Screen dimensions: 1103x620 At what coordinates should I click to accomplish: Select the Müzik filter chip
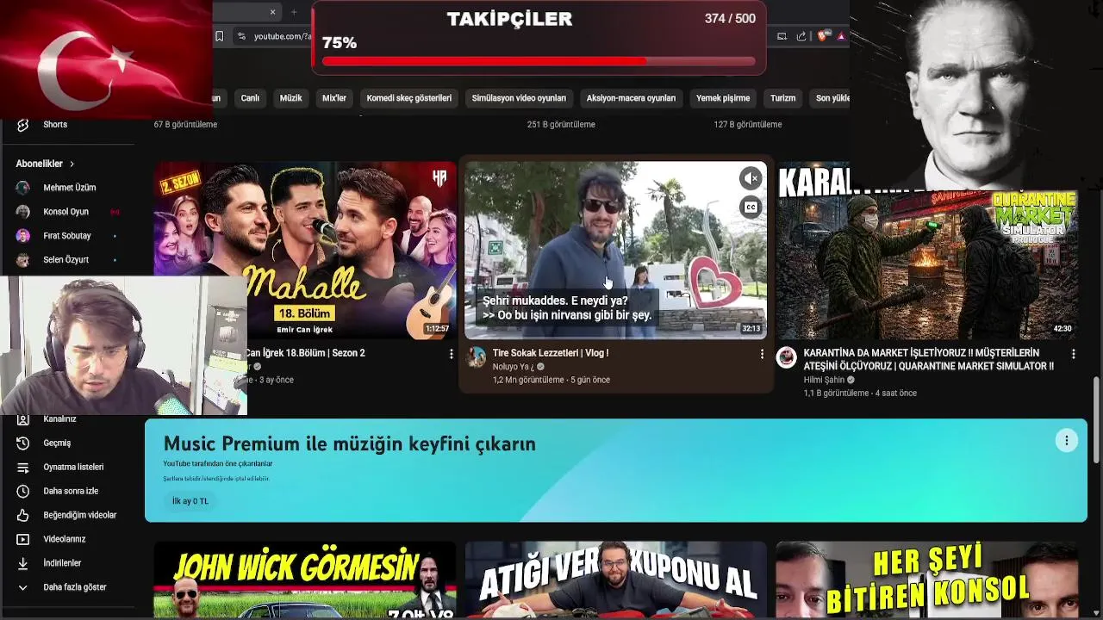click(290, 98)
